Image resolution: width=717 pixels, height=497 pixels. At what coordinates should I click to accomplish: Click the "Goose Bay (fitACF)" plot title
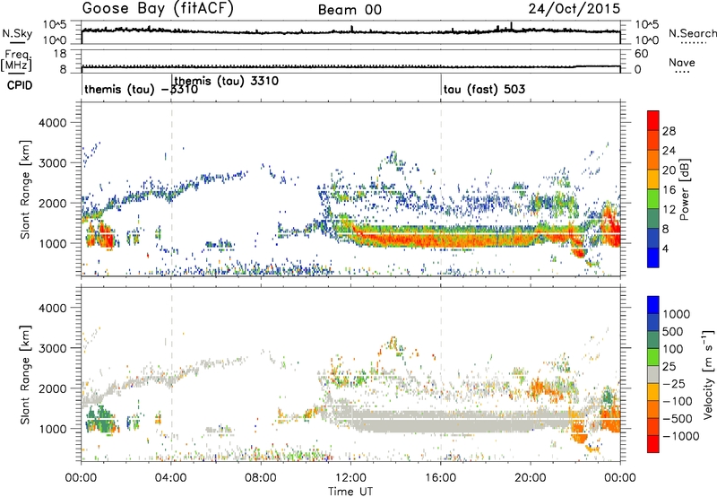pyautogui.click(x=158, y=9)
